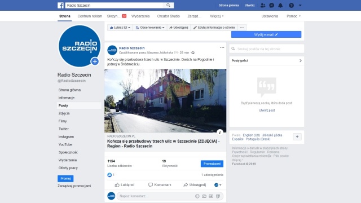
Task: Click the plus icon on Radio Szczecin profile picture
Action: [x=95, y=61]
